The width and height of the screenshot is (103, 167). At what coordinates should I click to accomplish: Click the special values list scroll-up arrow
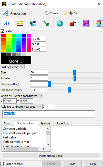coord(48,129)
